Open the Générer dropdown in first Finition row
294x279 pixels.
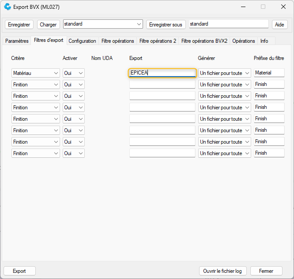click(x=225, y=85)
